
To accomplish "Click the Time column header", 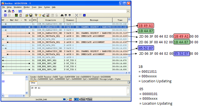I will pyautogui.click(x=120, y=20).
